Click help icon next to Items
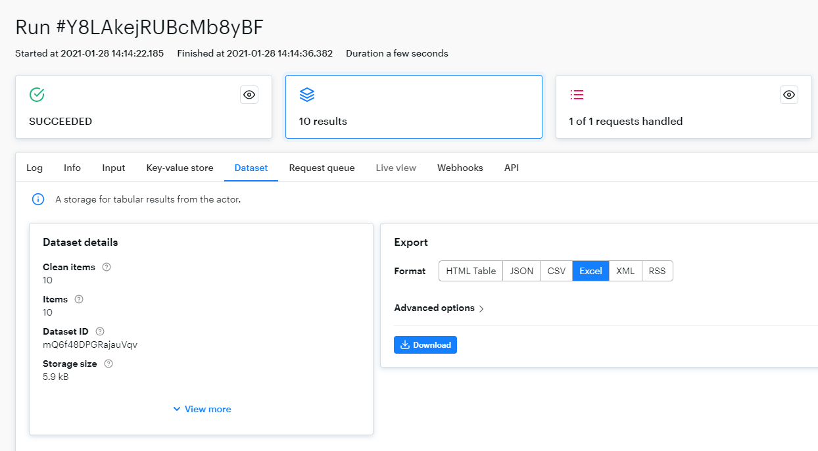 pos(79,299)
